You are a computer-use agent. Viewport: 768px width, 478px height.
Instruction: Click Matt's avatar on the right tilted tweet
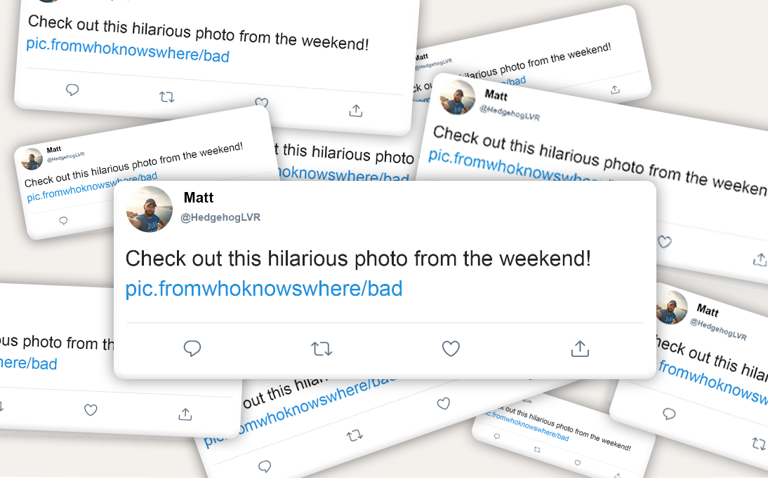[457, 97]
